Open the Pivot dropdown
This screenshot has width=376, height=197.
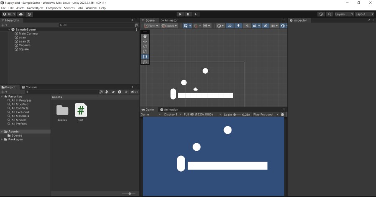click(151, 26)
